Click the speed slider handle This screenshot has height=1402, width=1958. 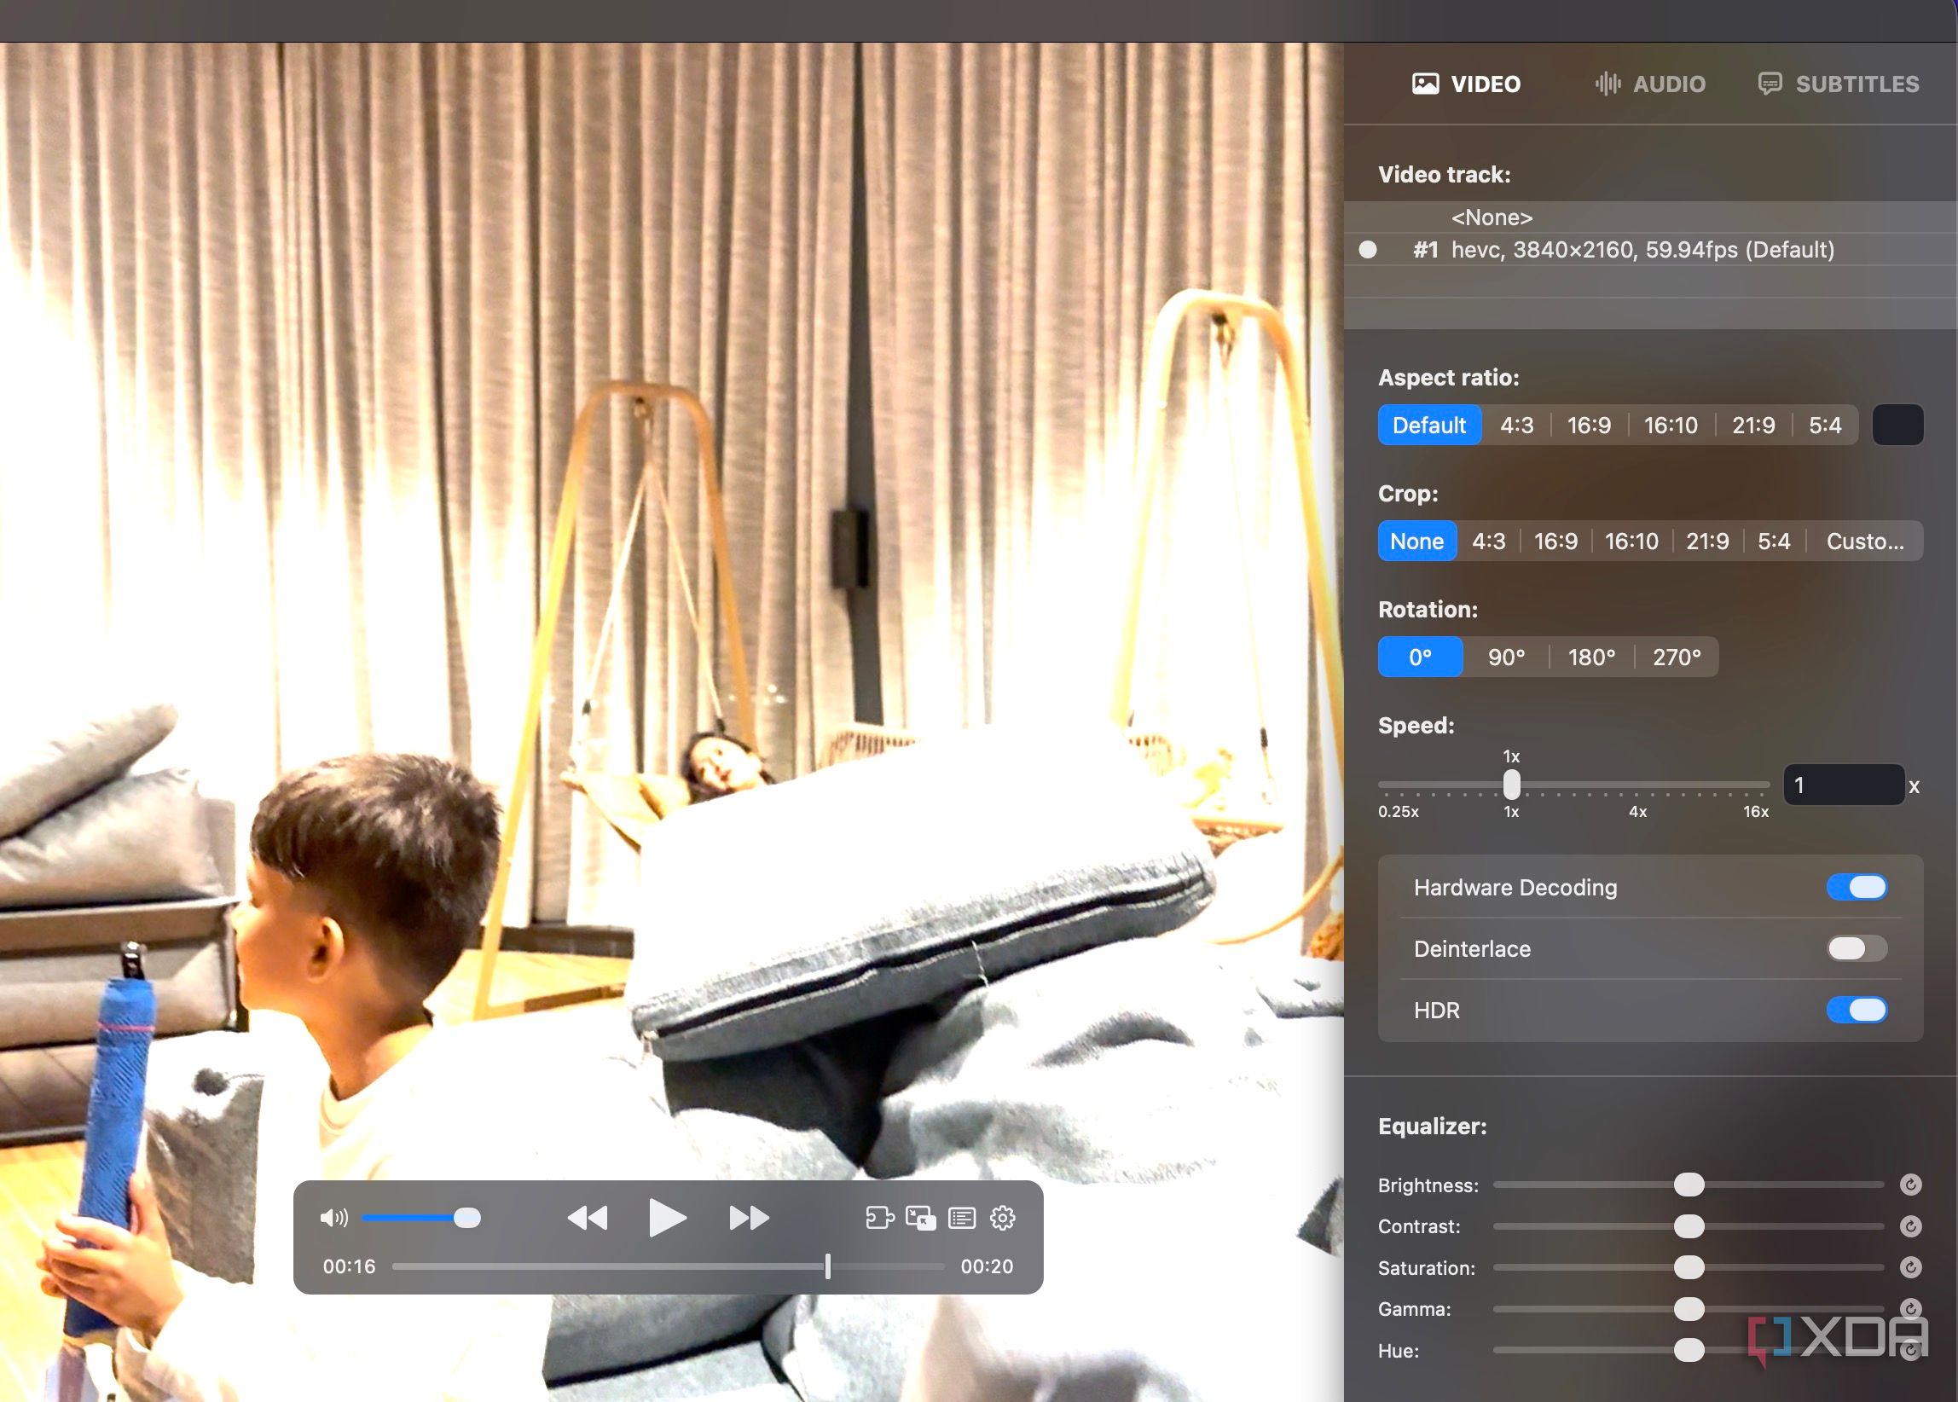click(x=1512, y=785)
